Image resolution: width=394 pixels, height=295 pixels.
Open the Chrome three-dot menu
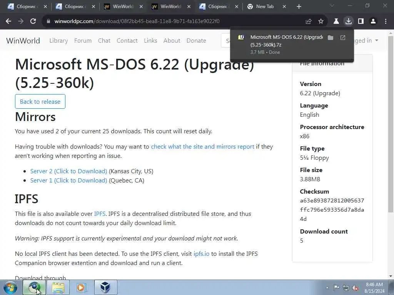point(386,22)
